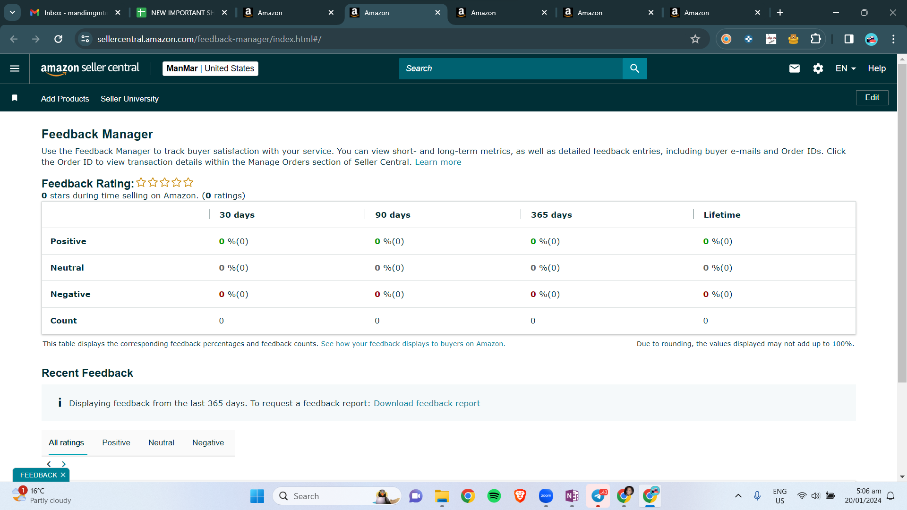The width and height of the screenshot is (907, 510).
Task: Open the ManMar United States account switcher
Action: [210, 68]
